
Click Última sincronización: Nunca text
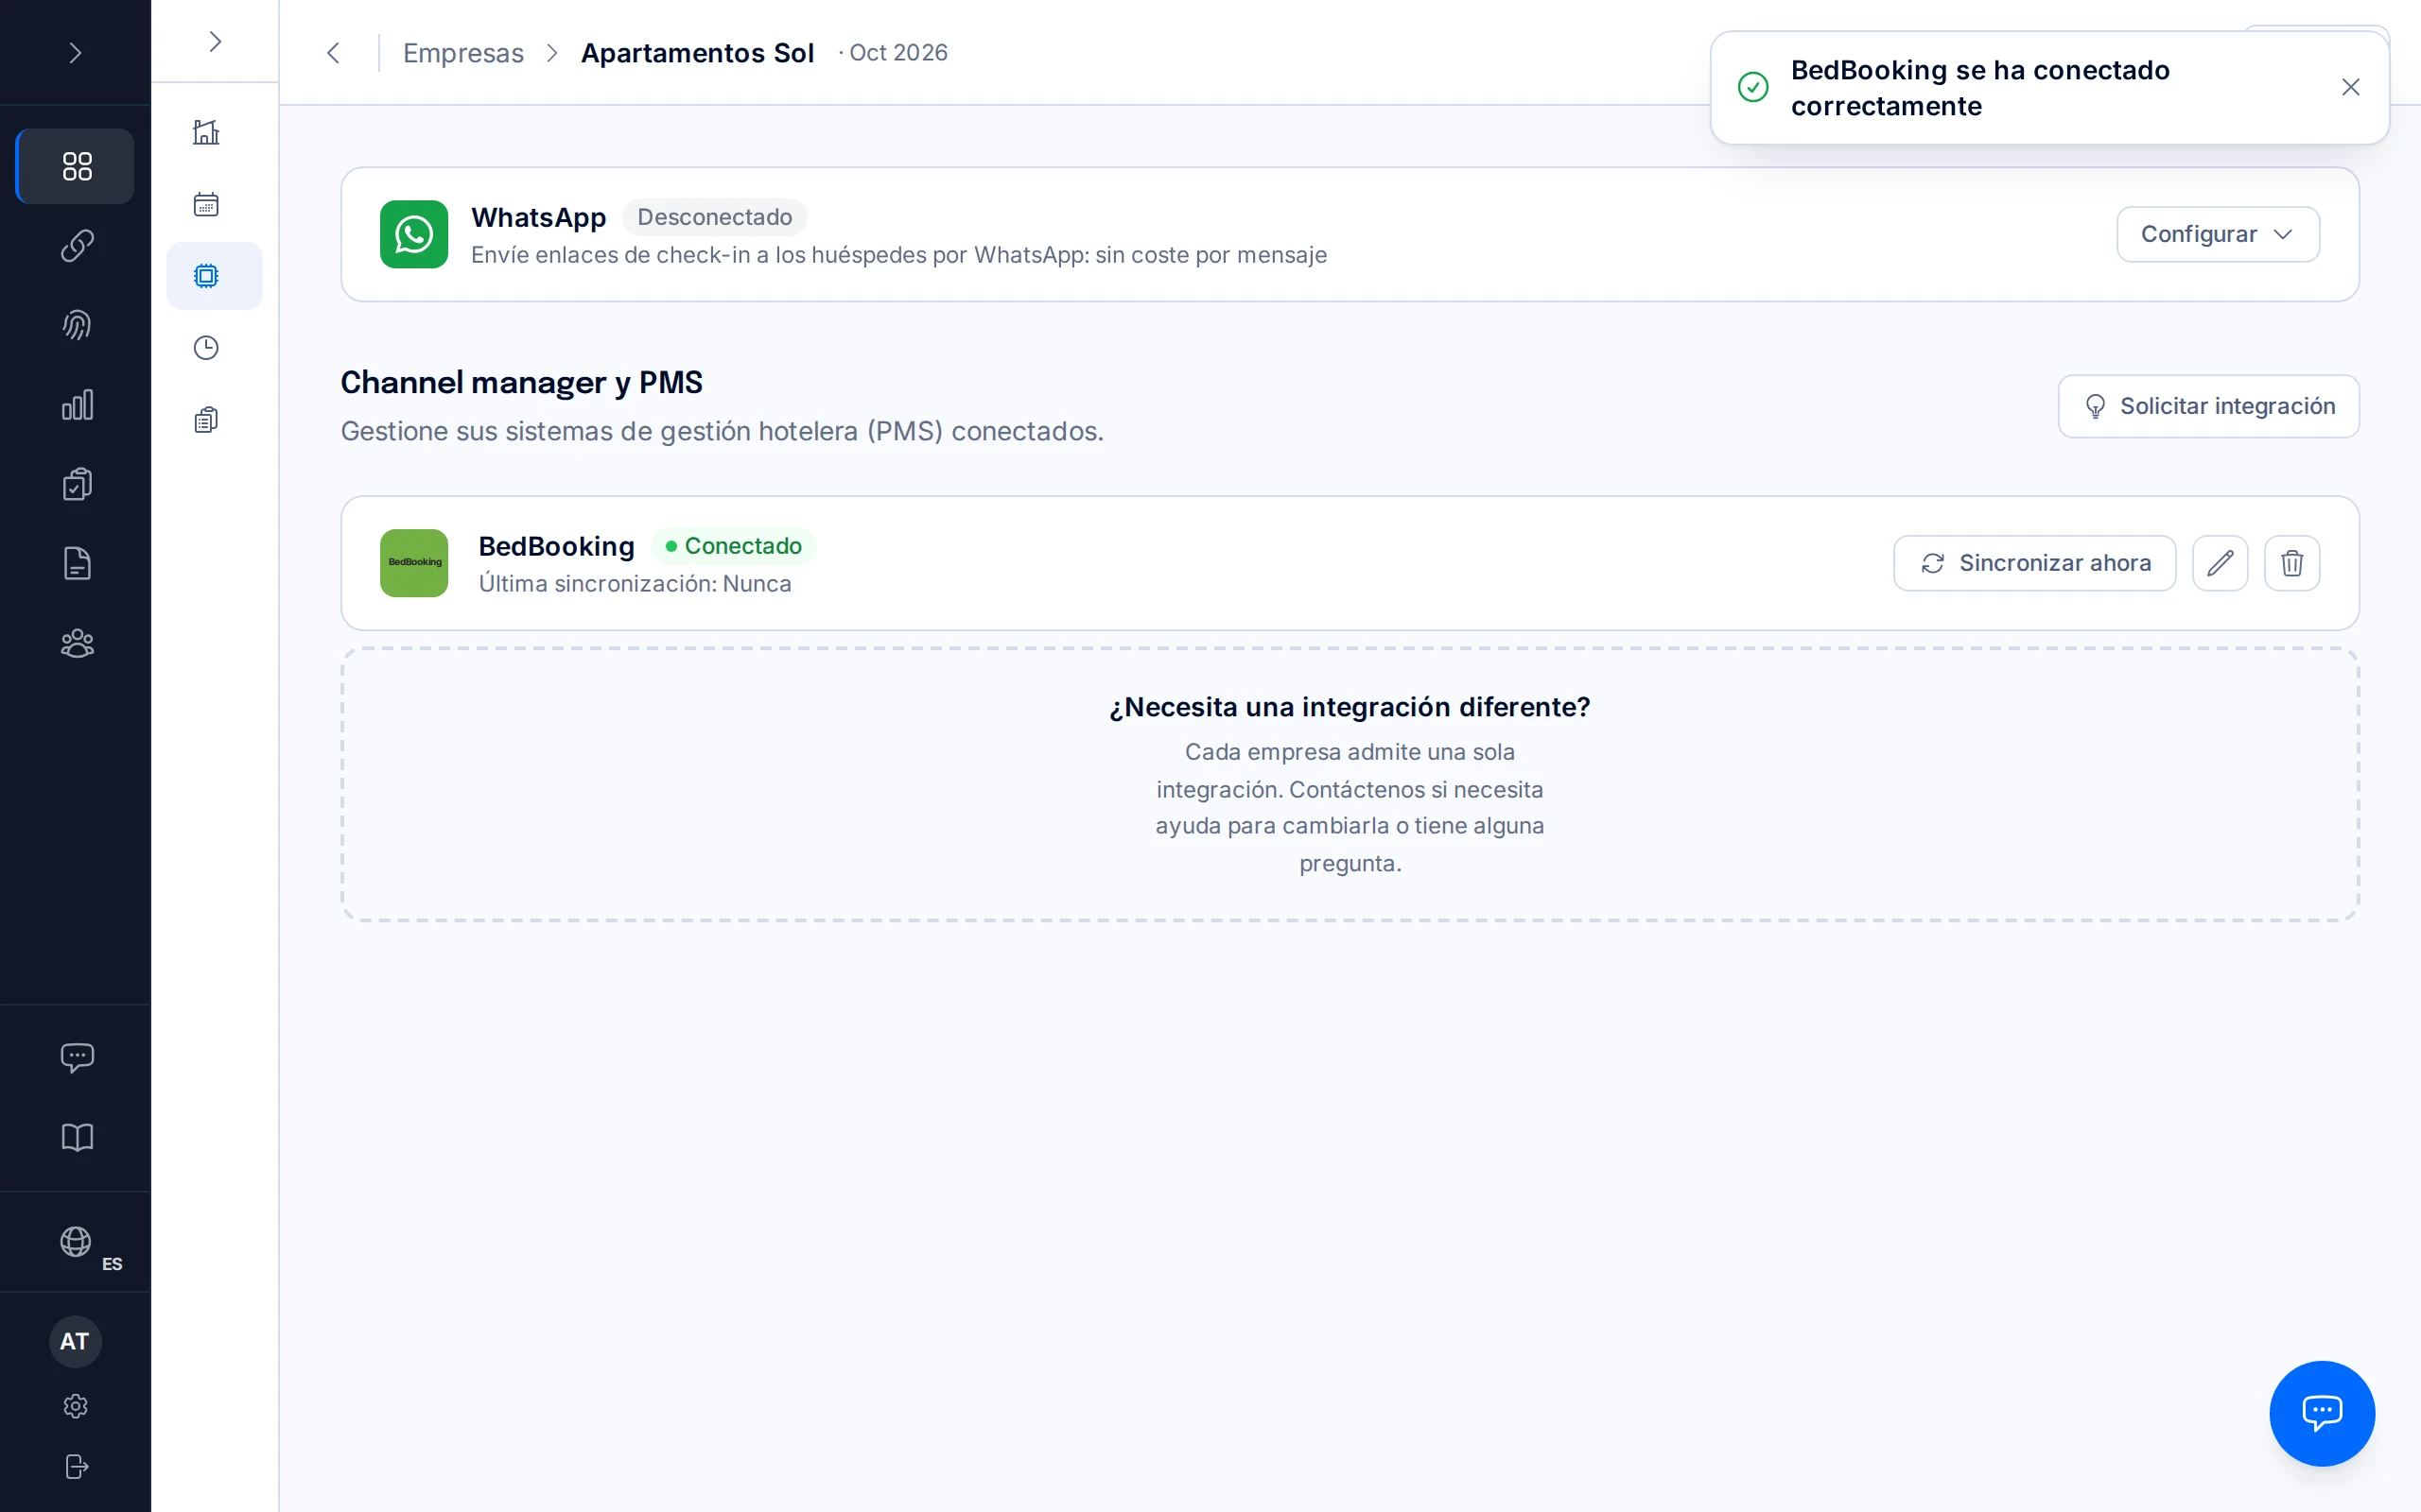tap(635, 584)
